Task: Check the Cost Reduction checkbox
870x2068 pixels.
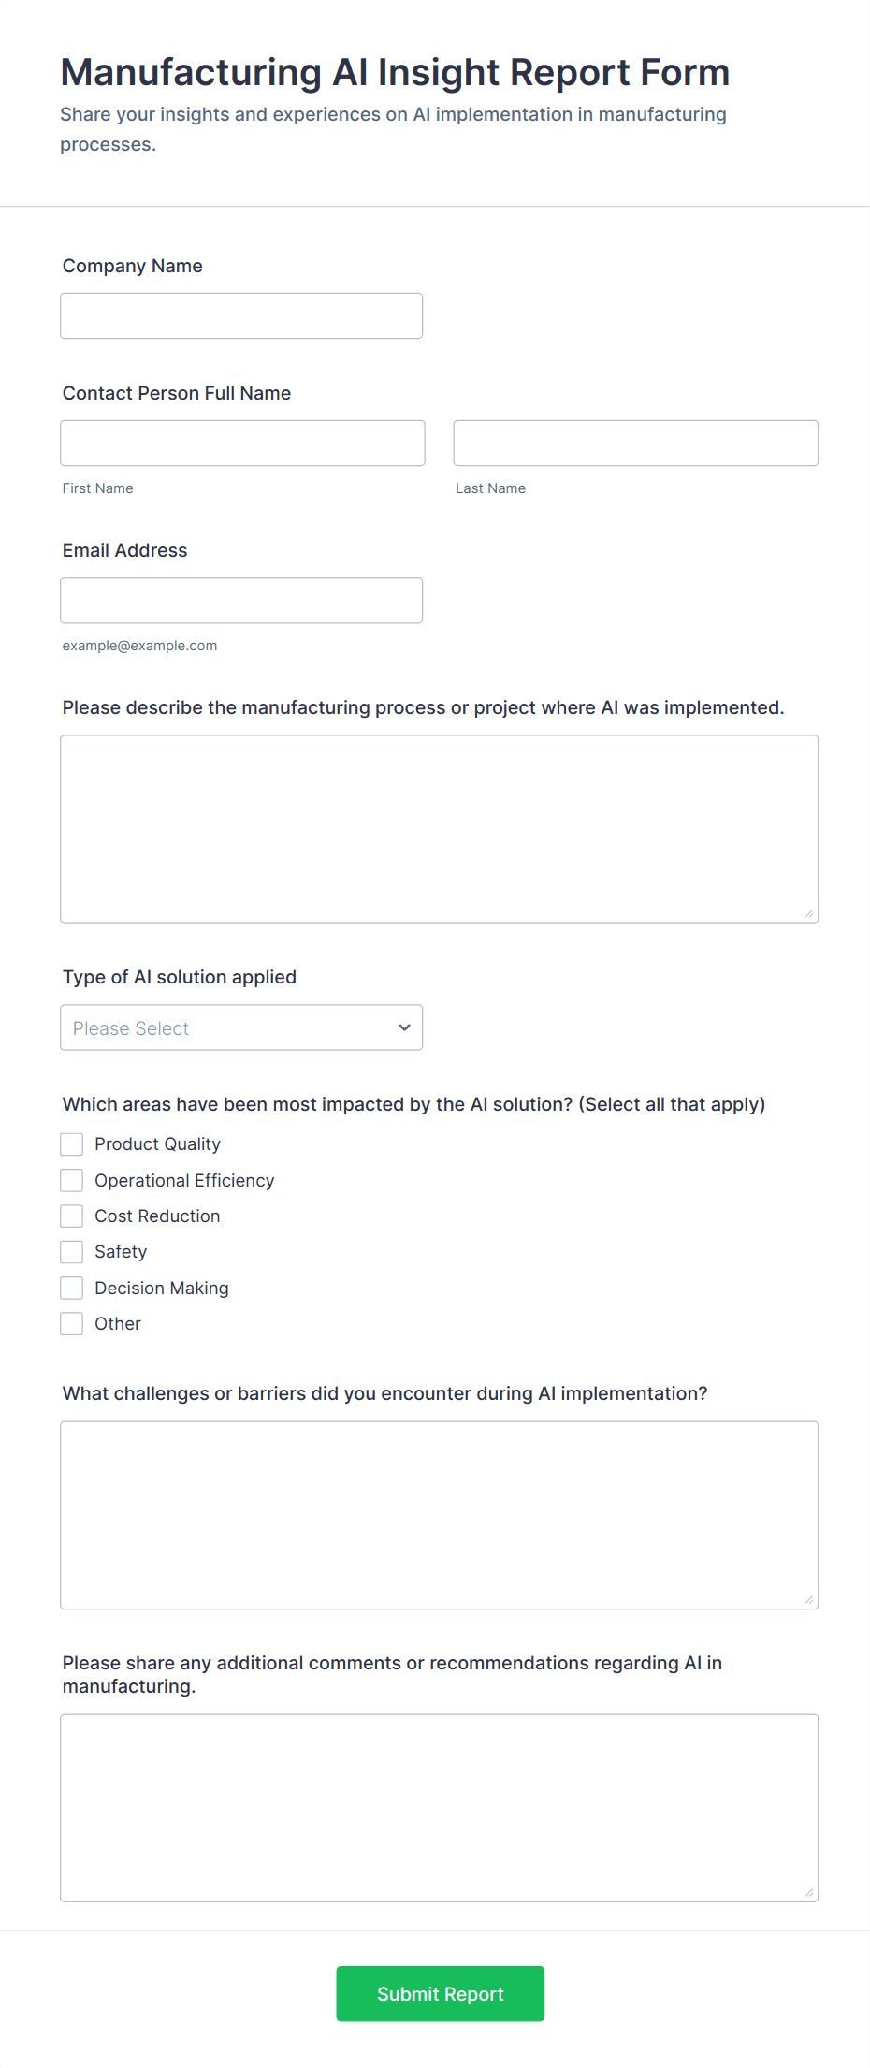Action: point(71,1216)
